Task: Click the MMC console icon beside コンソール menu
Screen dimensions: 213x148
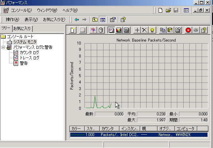Action: 6,10
